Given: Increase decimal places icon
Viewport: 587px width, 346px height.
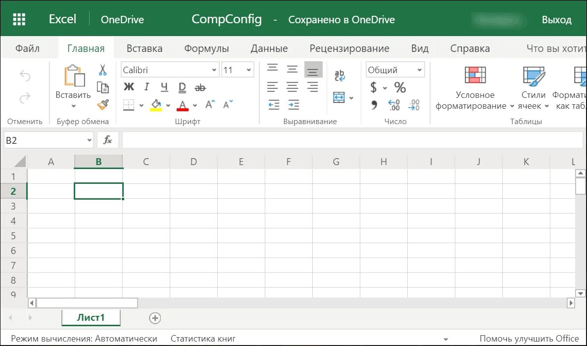Looking at the screenshot, I should (x=394, y=105).
